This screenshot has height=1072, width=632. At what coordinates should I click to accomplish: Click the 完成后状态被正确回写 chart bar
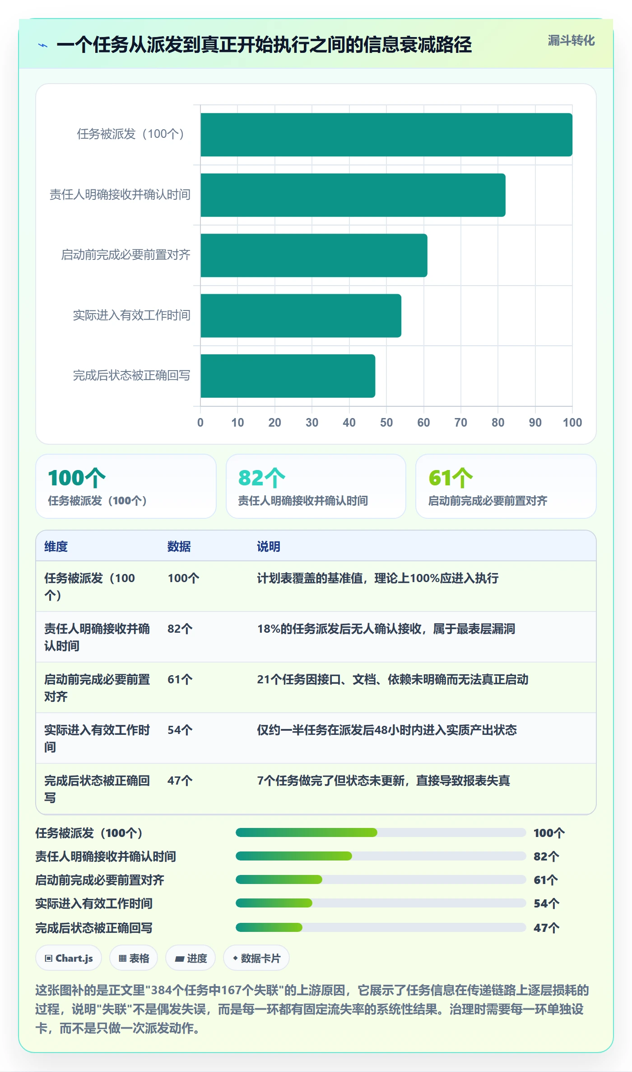(x=288, y=376)
